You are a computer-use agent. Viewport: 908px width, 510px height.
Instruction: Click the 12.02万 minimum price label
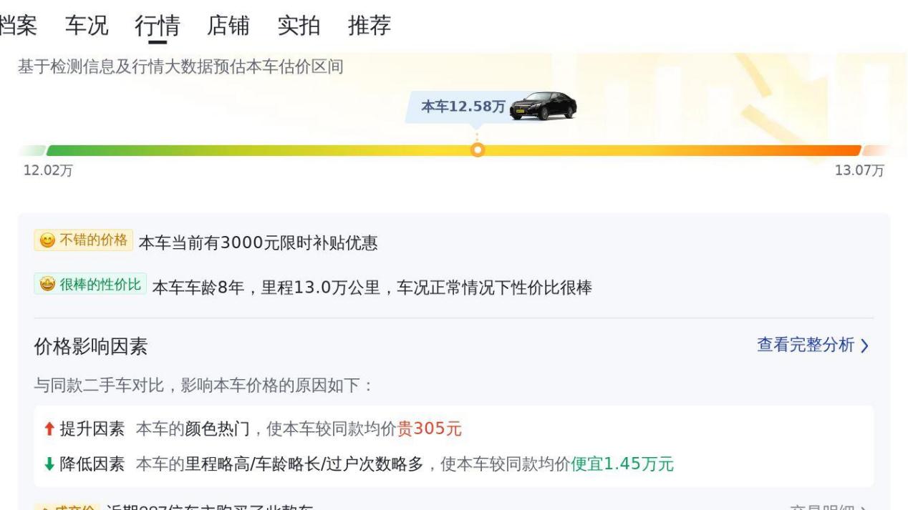42,171
